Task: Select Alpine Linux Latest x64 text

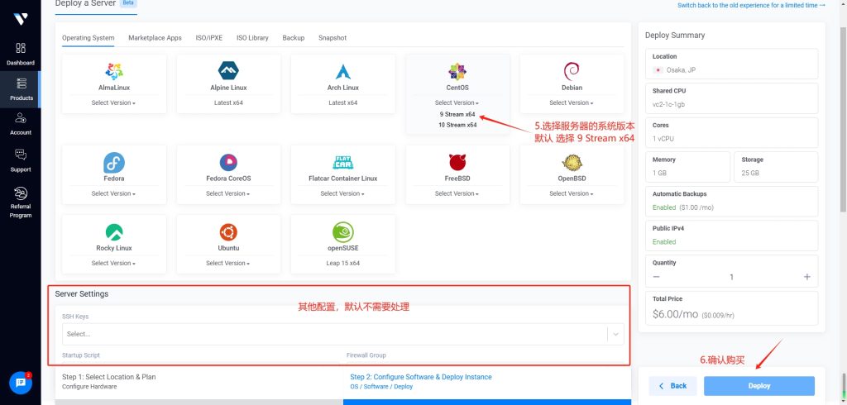Action: [228, 102]
